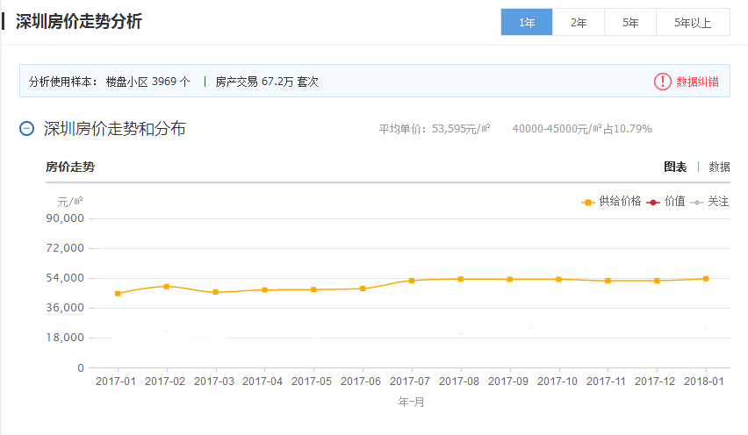Select the 2017-09 data point
748x435 pixels.
click(x=510, y=279)
